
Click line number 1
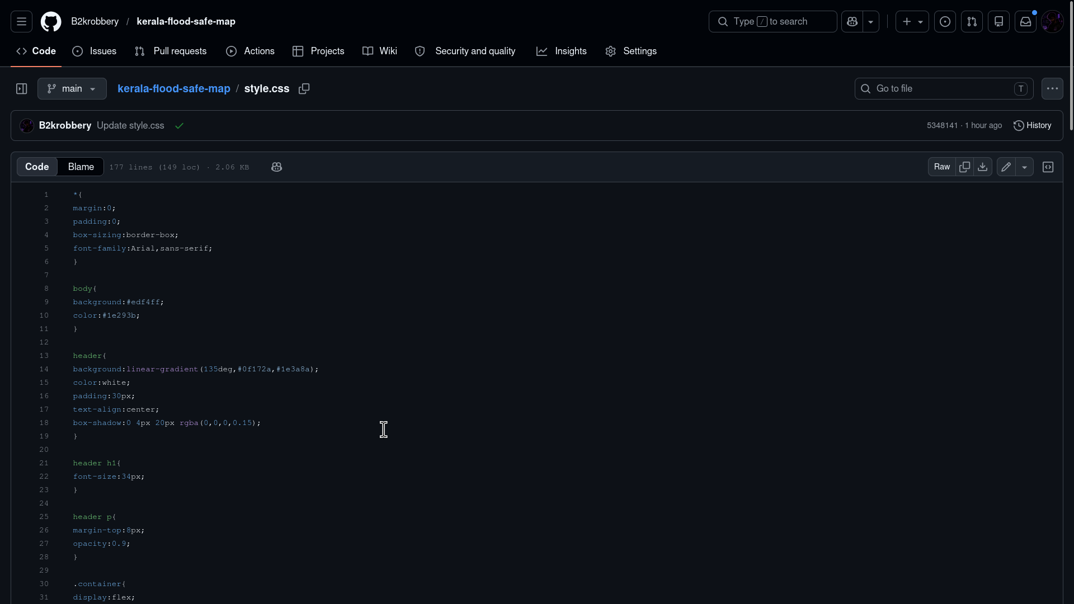click(x=46, y=195)
